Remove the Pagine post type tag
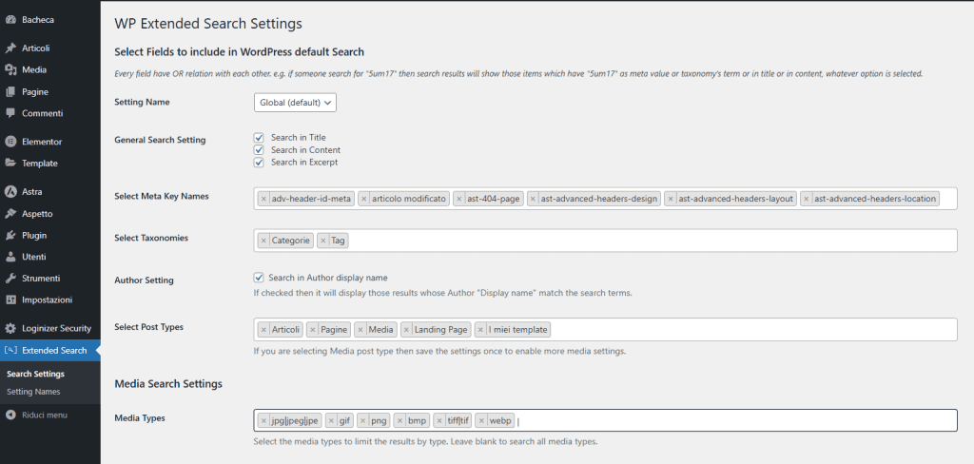 [312, 330]
